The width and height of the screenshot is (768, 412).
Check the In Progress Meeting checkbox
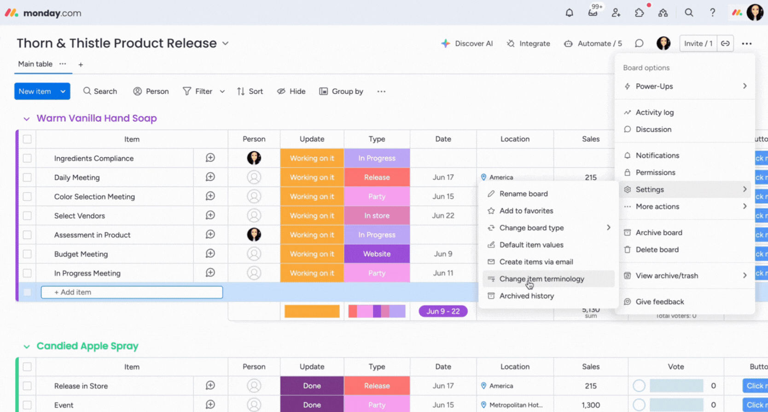(27, 273)
